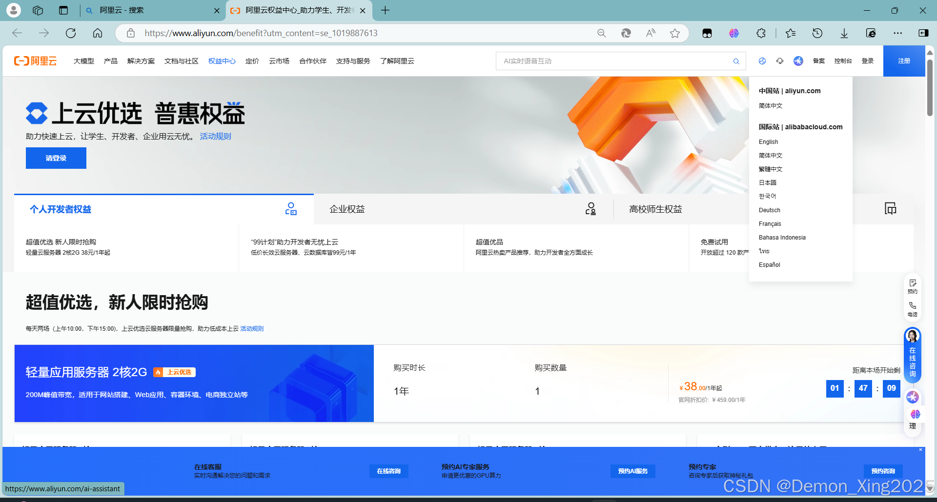The height and width of the screenshot is (502, 937).
Task: Choose Español in the language dropdown
Action: pyautogui.click(x=770, y=265)
